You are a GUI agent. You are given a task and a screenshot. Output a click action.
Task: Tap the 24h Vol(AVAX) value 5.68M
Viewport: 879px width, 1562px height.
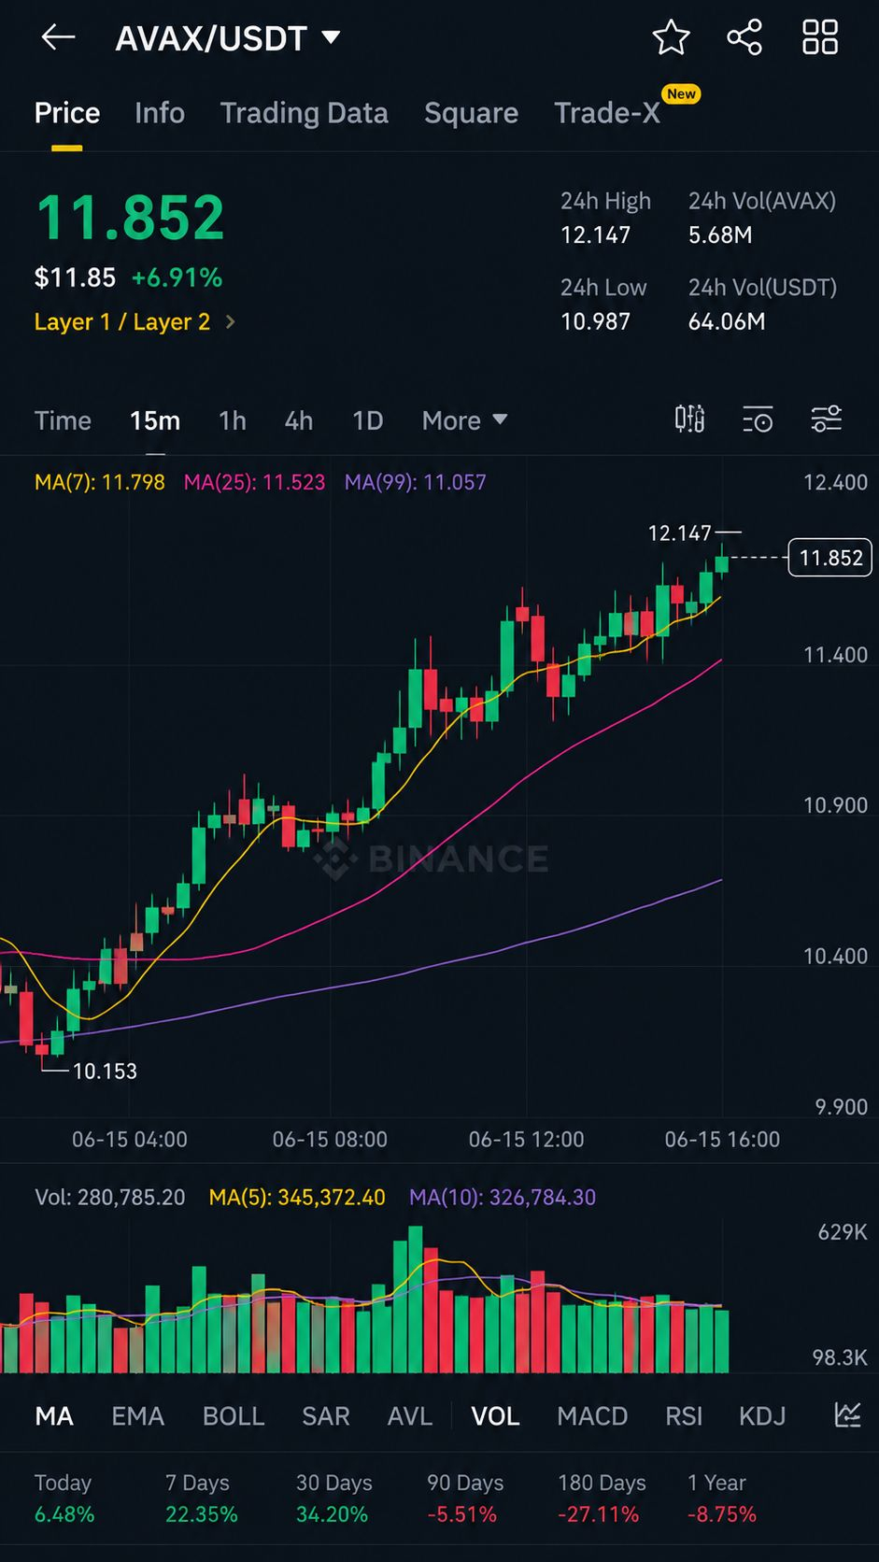[720, 234]
